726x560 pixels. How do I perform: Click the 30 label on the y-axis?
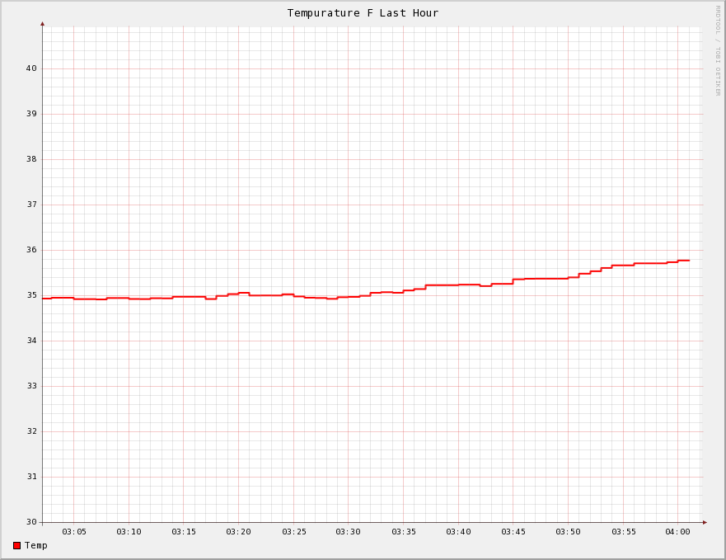31,522
